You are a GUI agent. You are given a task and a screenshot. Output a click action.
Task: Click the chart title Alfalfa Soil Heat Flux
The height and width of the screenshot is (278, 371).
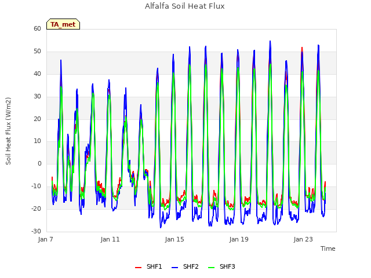(185, 6)
